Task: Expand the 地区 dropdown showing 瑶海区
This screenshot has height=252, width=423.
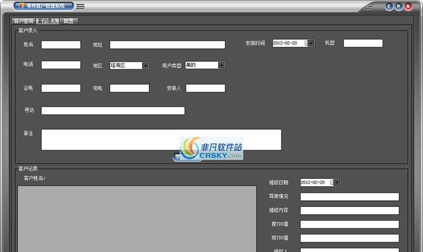Action: (145, 65)
